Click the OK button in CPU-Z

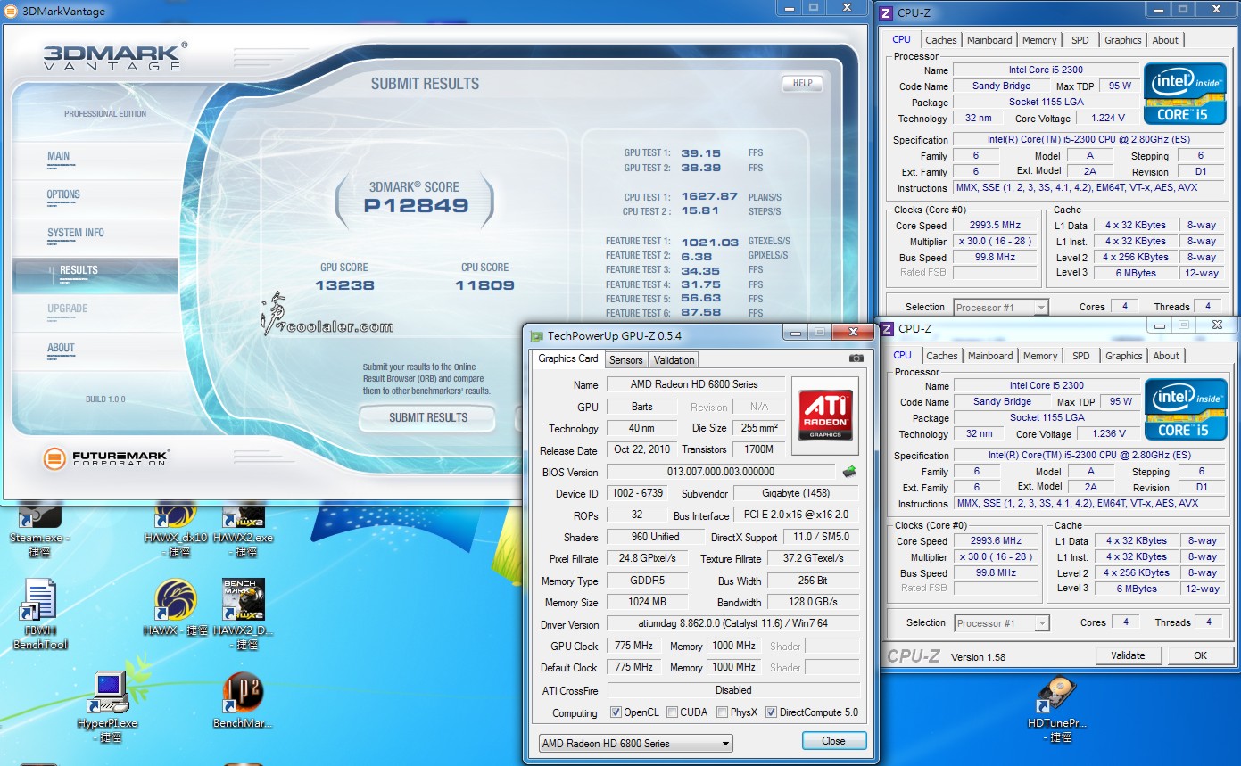coord(1200,655)
